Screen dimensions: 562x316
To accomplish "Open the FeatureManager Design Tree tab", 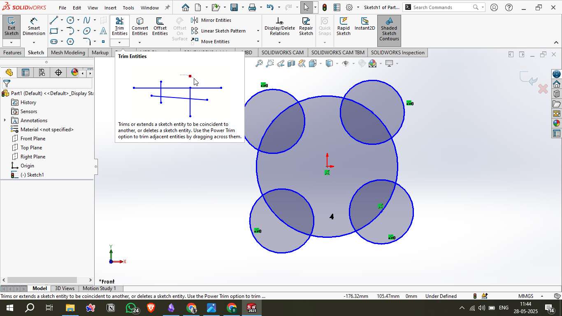I will click(x=9, y=72).
